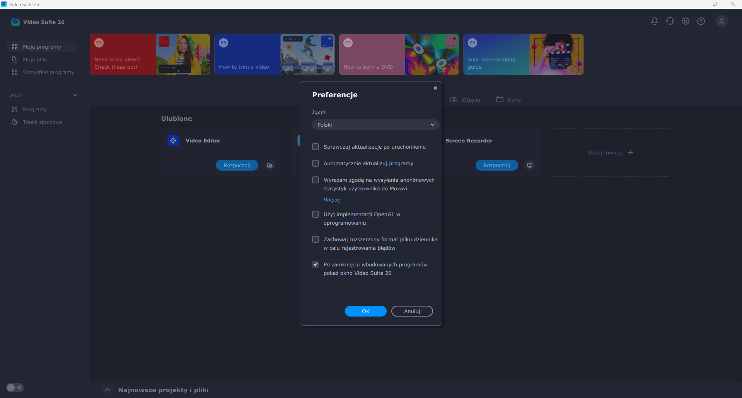The height and width of the screenshot is (398, 742).
Task: Click the 'Screen Recorder' card title
Action: click(x=469, y=141)
